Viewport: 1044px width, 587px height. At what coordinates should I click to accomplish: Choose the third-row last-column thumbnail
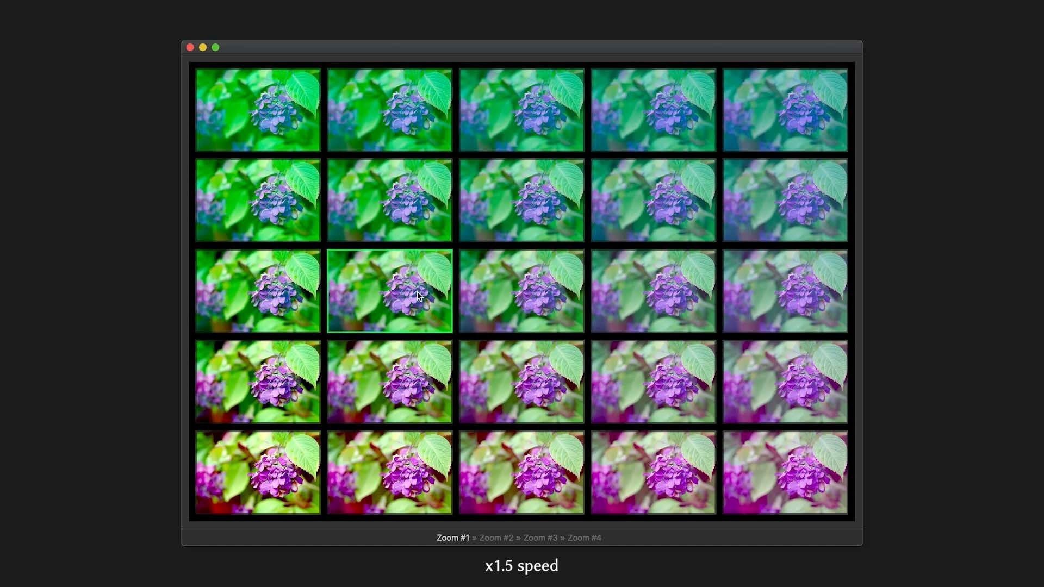(x=785, y=291)
